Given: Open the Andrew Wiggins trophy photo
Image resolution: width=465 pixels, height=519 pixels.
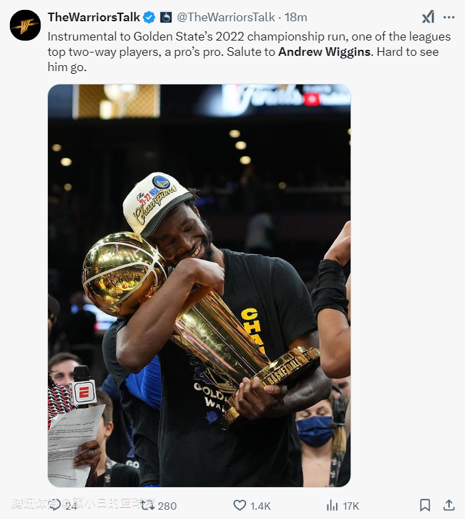Looking at the screenshot, I should 199,285.
